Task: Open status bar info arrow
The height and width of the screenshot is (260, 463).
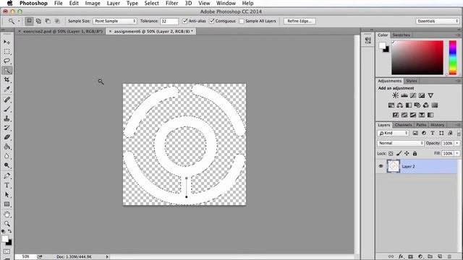Action: click(x=107, y=257)
